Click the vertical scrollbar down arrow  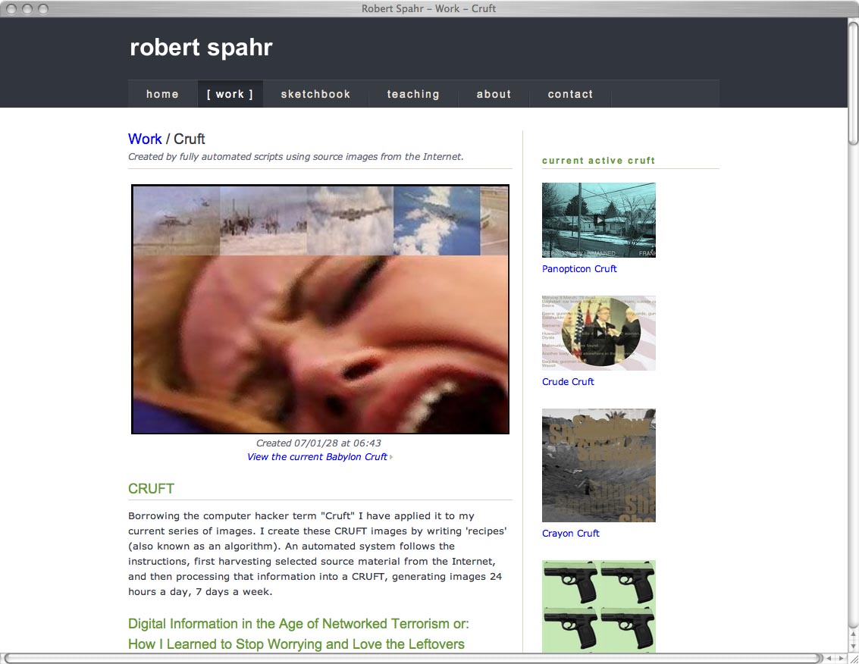[853, 647]
